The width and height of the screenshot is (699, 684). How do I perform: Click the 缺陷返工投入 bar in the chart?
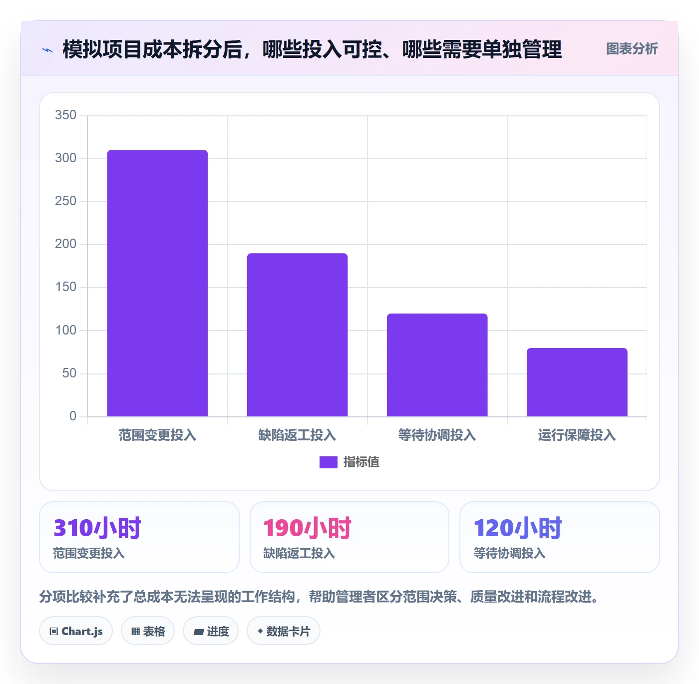[297, 335]
